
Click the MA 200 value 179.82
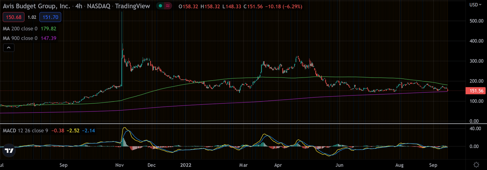tap(48, 28)
